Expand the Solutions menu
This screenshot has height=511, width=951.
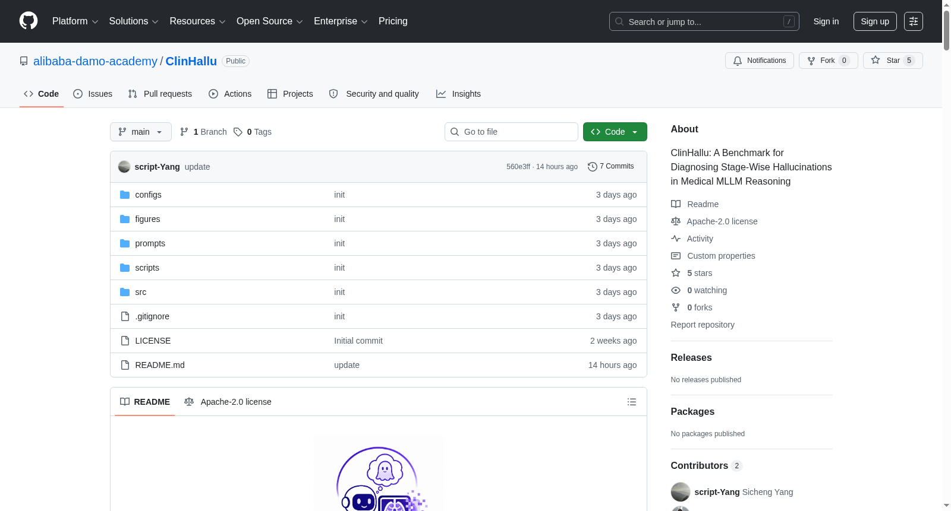point(134,21)
